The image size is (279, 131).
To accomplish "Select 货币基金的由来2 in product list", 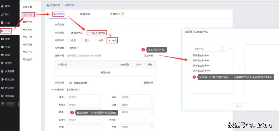I will [x=202, y=65].
